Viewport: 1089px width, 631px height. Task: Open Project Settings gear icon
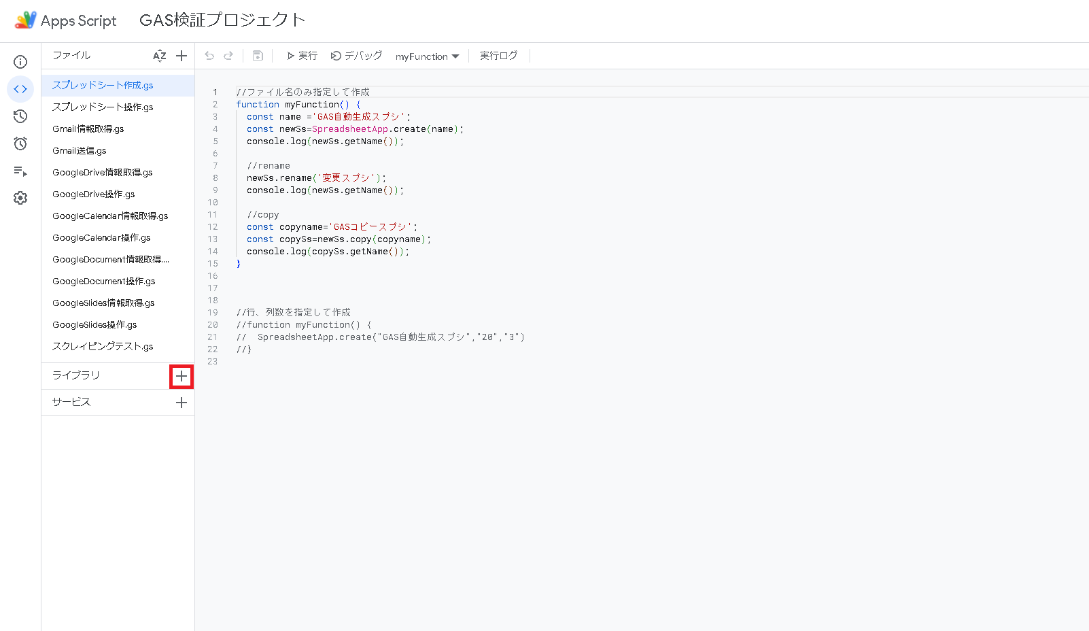coord(20,198)
